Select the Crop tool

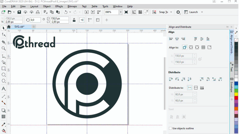[x=4, y=42]
